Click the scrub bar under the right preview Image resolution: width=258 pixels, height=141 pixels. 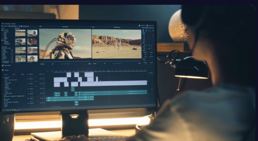point(117,61)
